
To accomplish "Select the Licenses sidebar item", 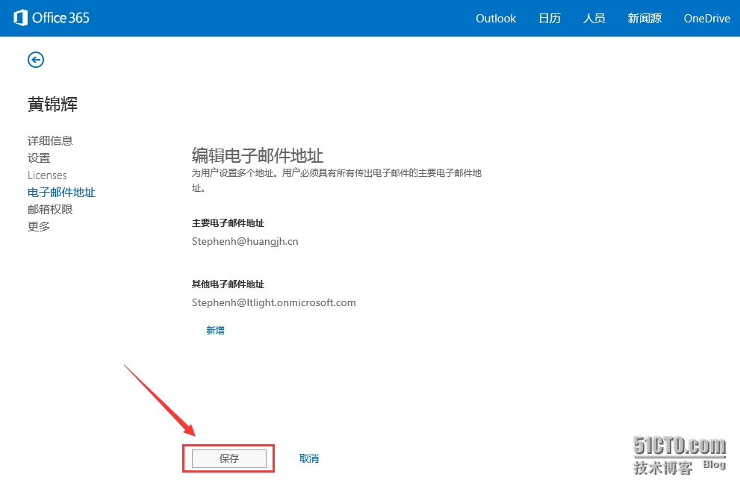I will (x=47, y=175).
